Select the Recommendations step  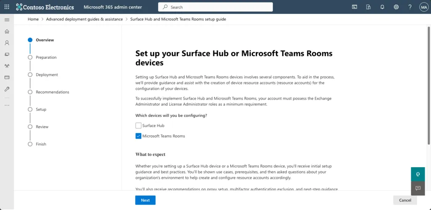coord(49,92)
